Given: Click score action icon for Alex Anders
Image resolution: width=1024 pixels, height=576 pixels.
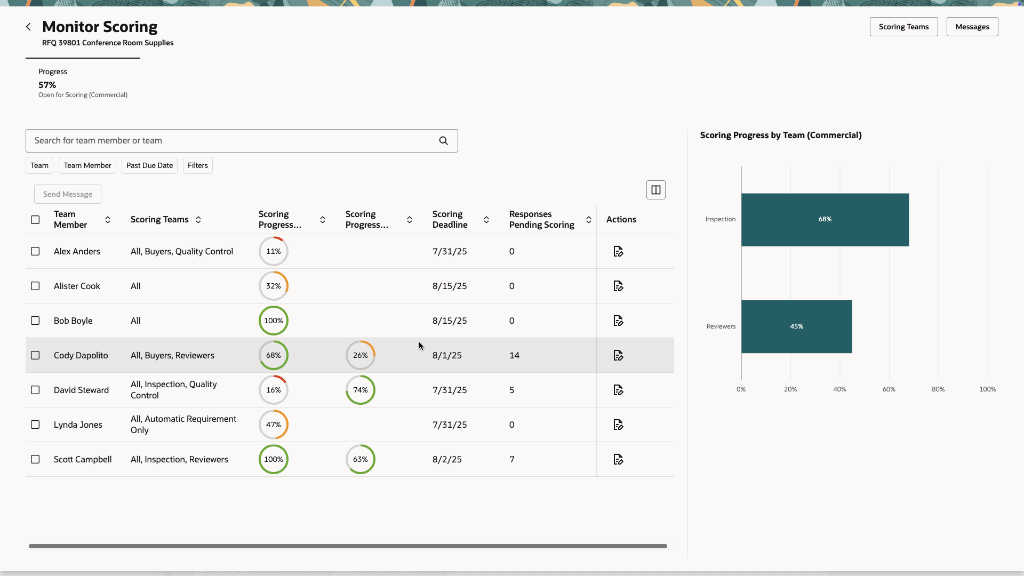Looking at the screenshot, I should [618, 251].
